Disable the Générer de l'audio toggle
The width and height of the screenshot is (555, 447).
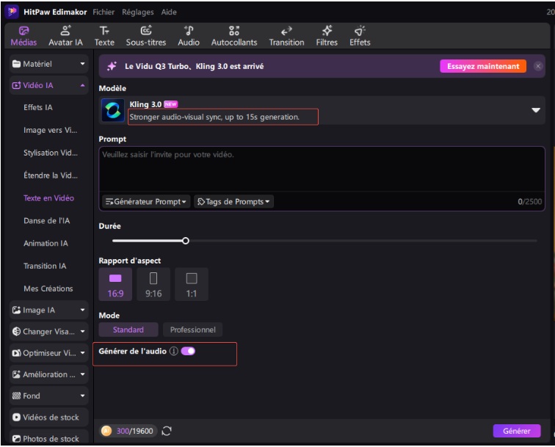[188, 352]
